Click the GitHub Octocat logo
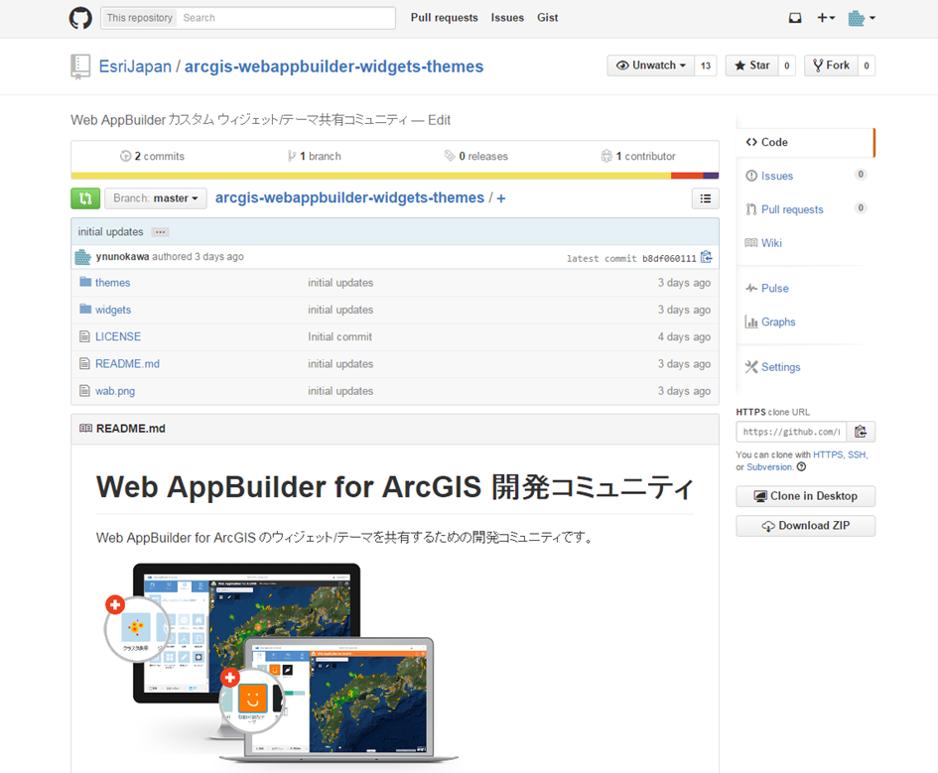 [x=80, y=18]
